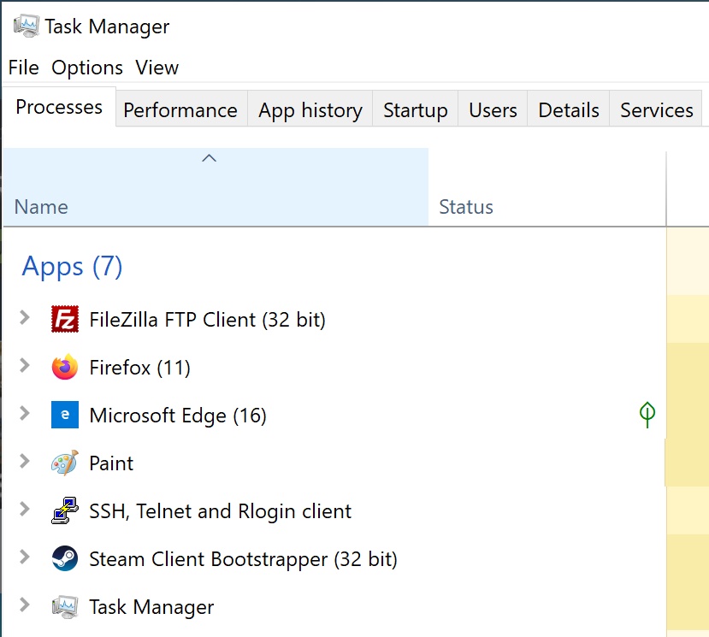The width and height of the screenshot is (709, 637).
Task: Switch to the Startup tab
Action: [415, 109]
